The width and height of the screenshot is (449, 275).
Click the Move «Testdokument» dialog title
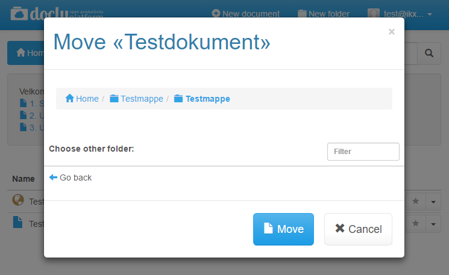(162, 42)
